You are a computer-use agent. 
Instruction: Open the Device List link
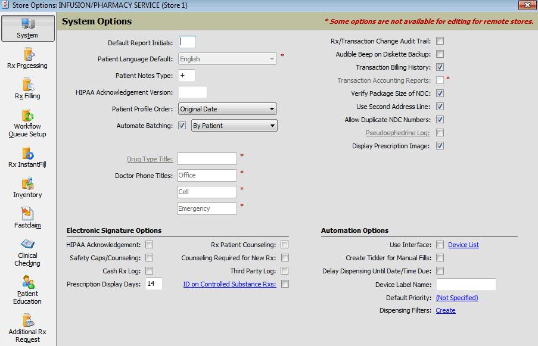click(x=463, y=245)
